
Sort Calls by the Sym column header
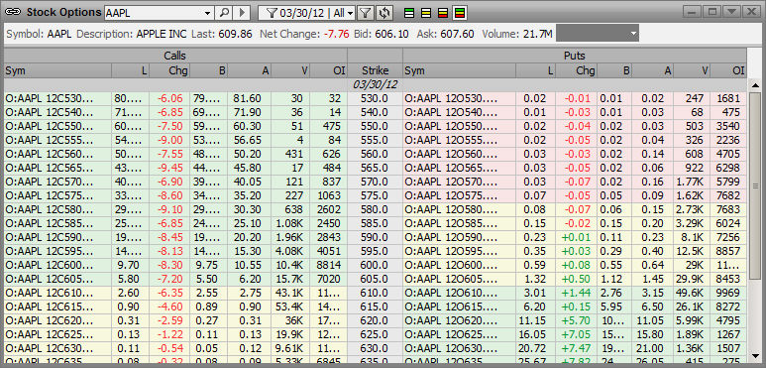click(57, 70)
